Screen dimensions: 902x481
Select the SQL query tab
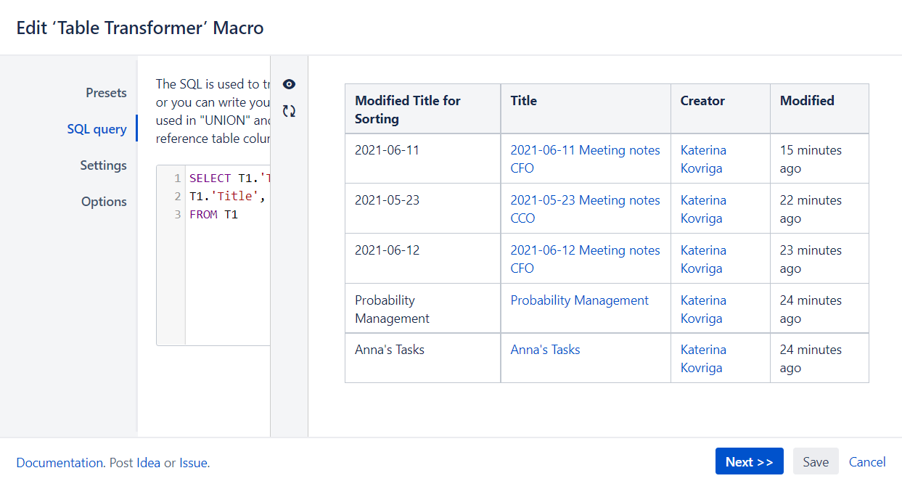97,128
